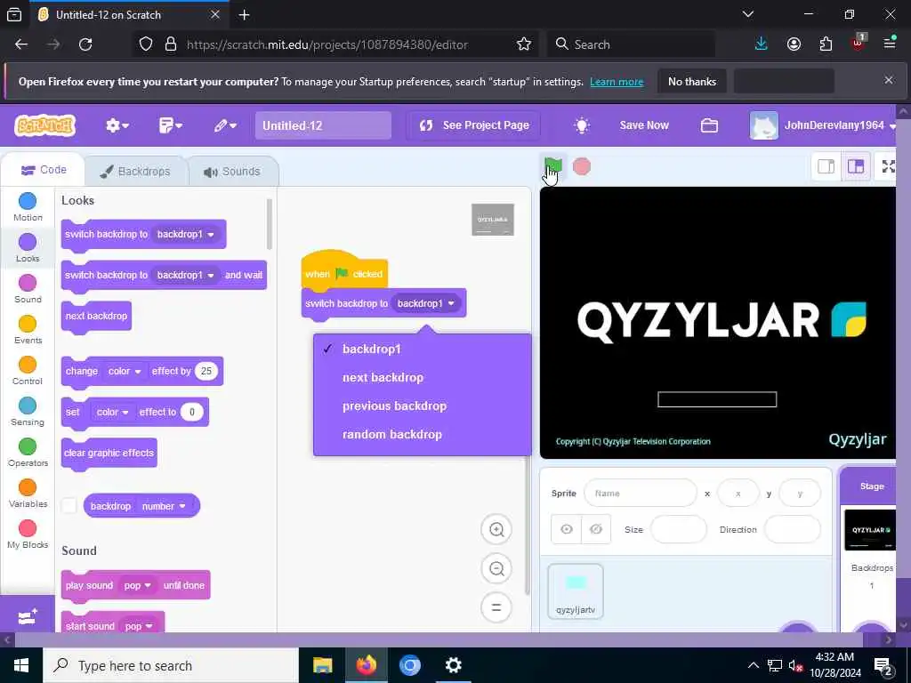Click the next backdrop palette block
911x683 pixels.
tap(96, 317)
